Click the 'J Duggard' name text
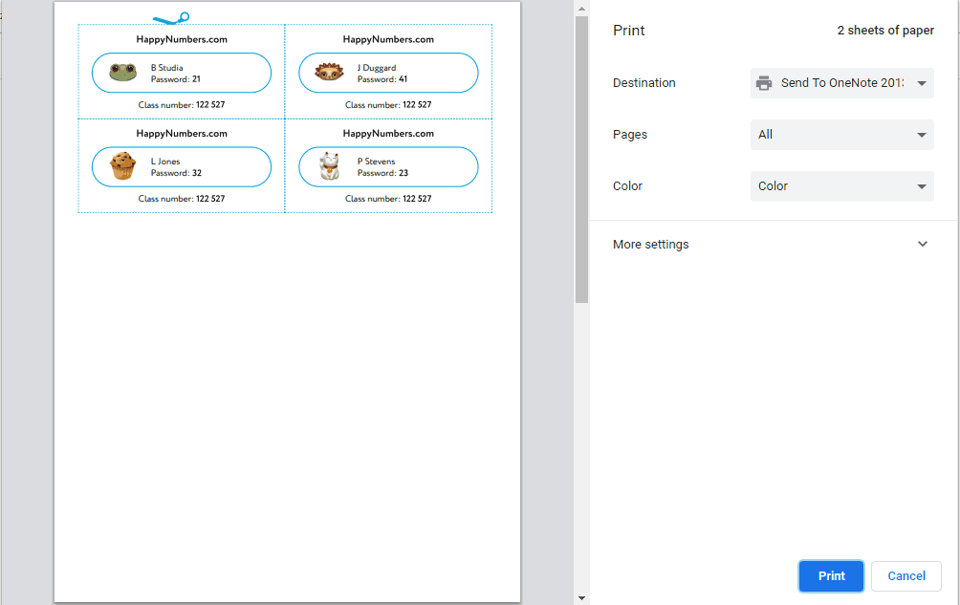 click(377, 68)
